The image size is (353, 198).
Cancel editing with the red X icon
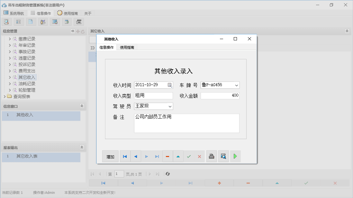199,156
